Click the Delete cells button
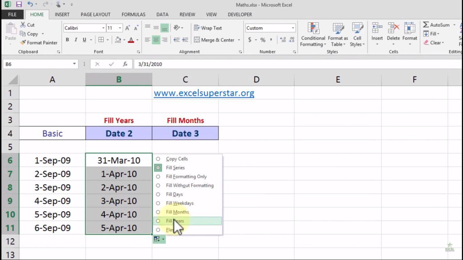The width and height of the screenshot is (463, 260). (393, 35)
